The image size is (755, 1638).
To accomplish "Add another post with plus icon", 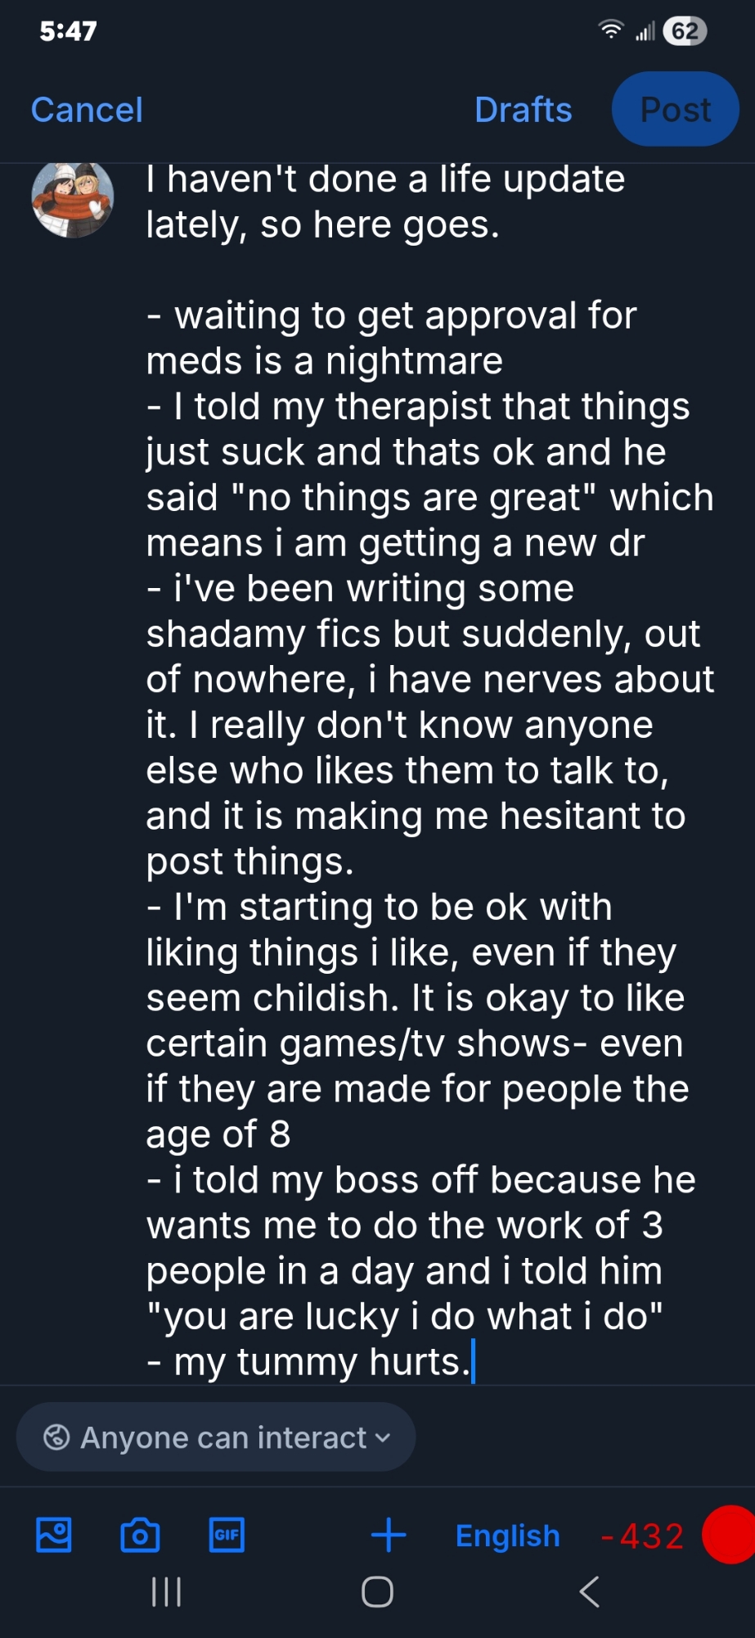I will (389, 1535).
